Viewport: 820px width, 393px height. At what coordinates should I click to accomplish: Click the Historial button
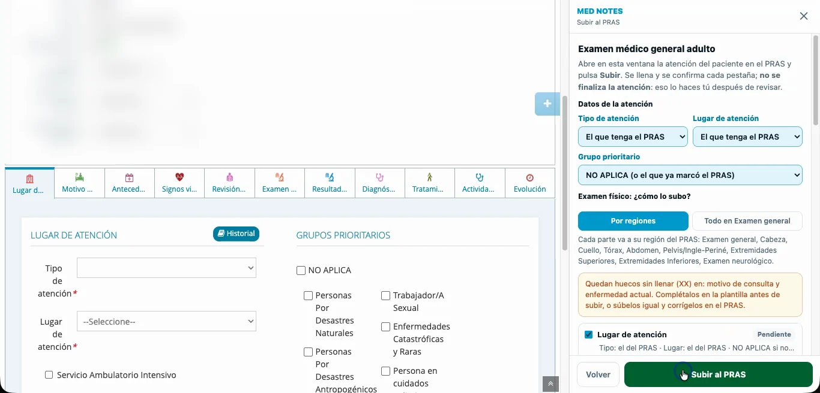pyautogui.click(x=236, y=234)
